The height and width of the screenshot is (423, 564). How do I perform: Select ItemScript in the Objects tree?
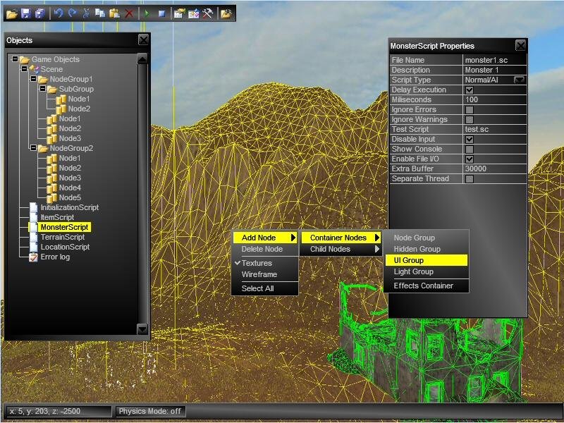tap(57, 217)
